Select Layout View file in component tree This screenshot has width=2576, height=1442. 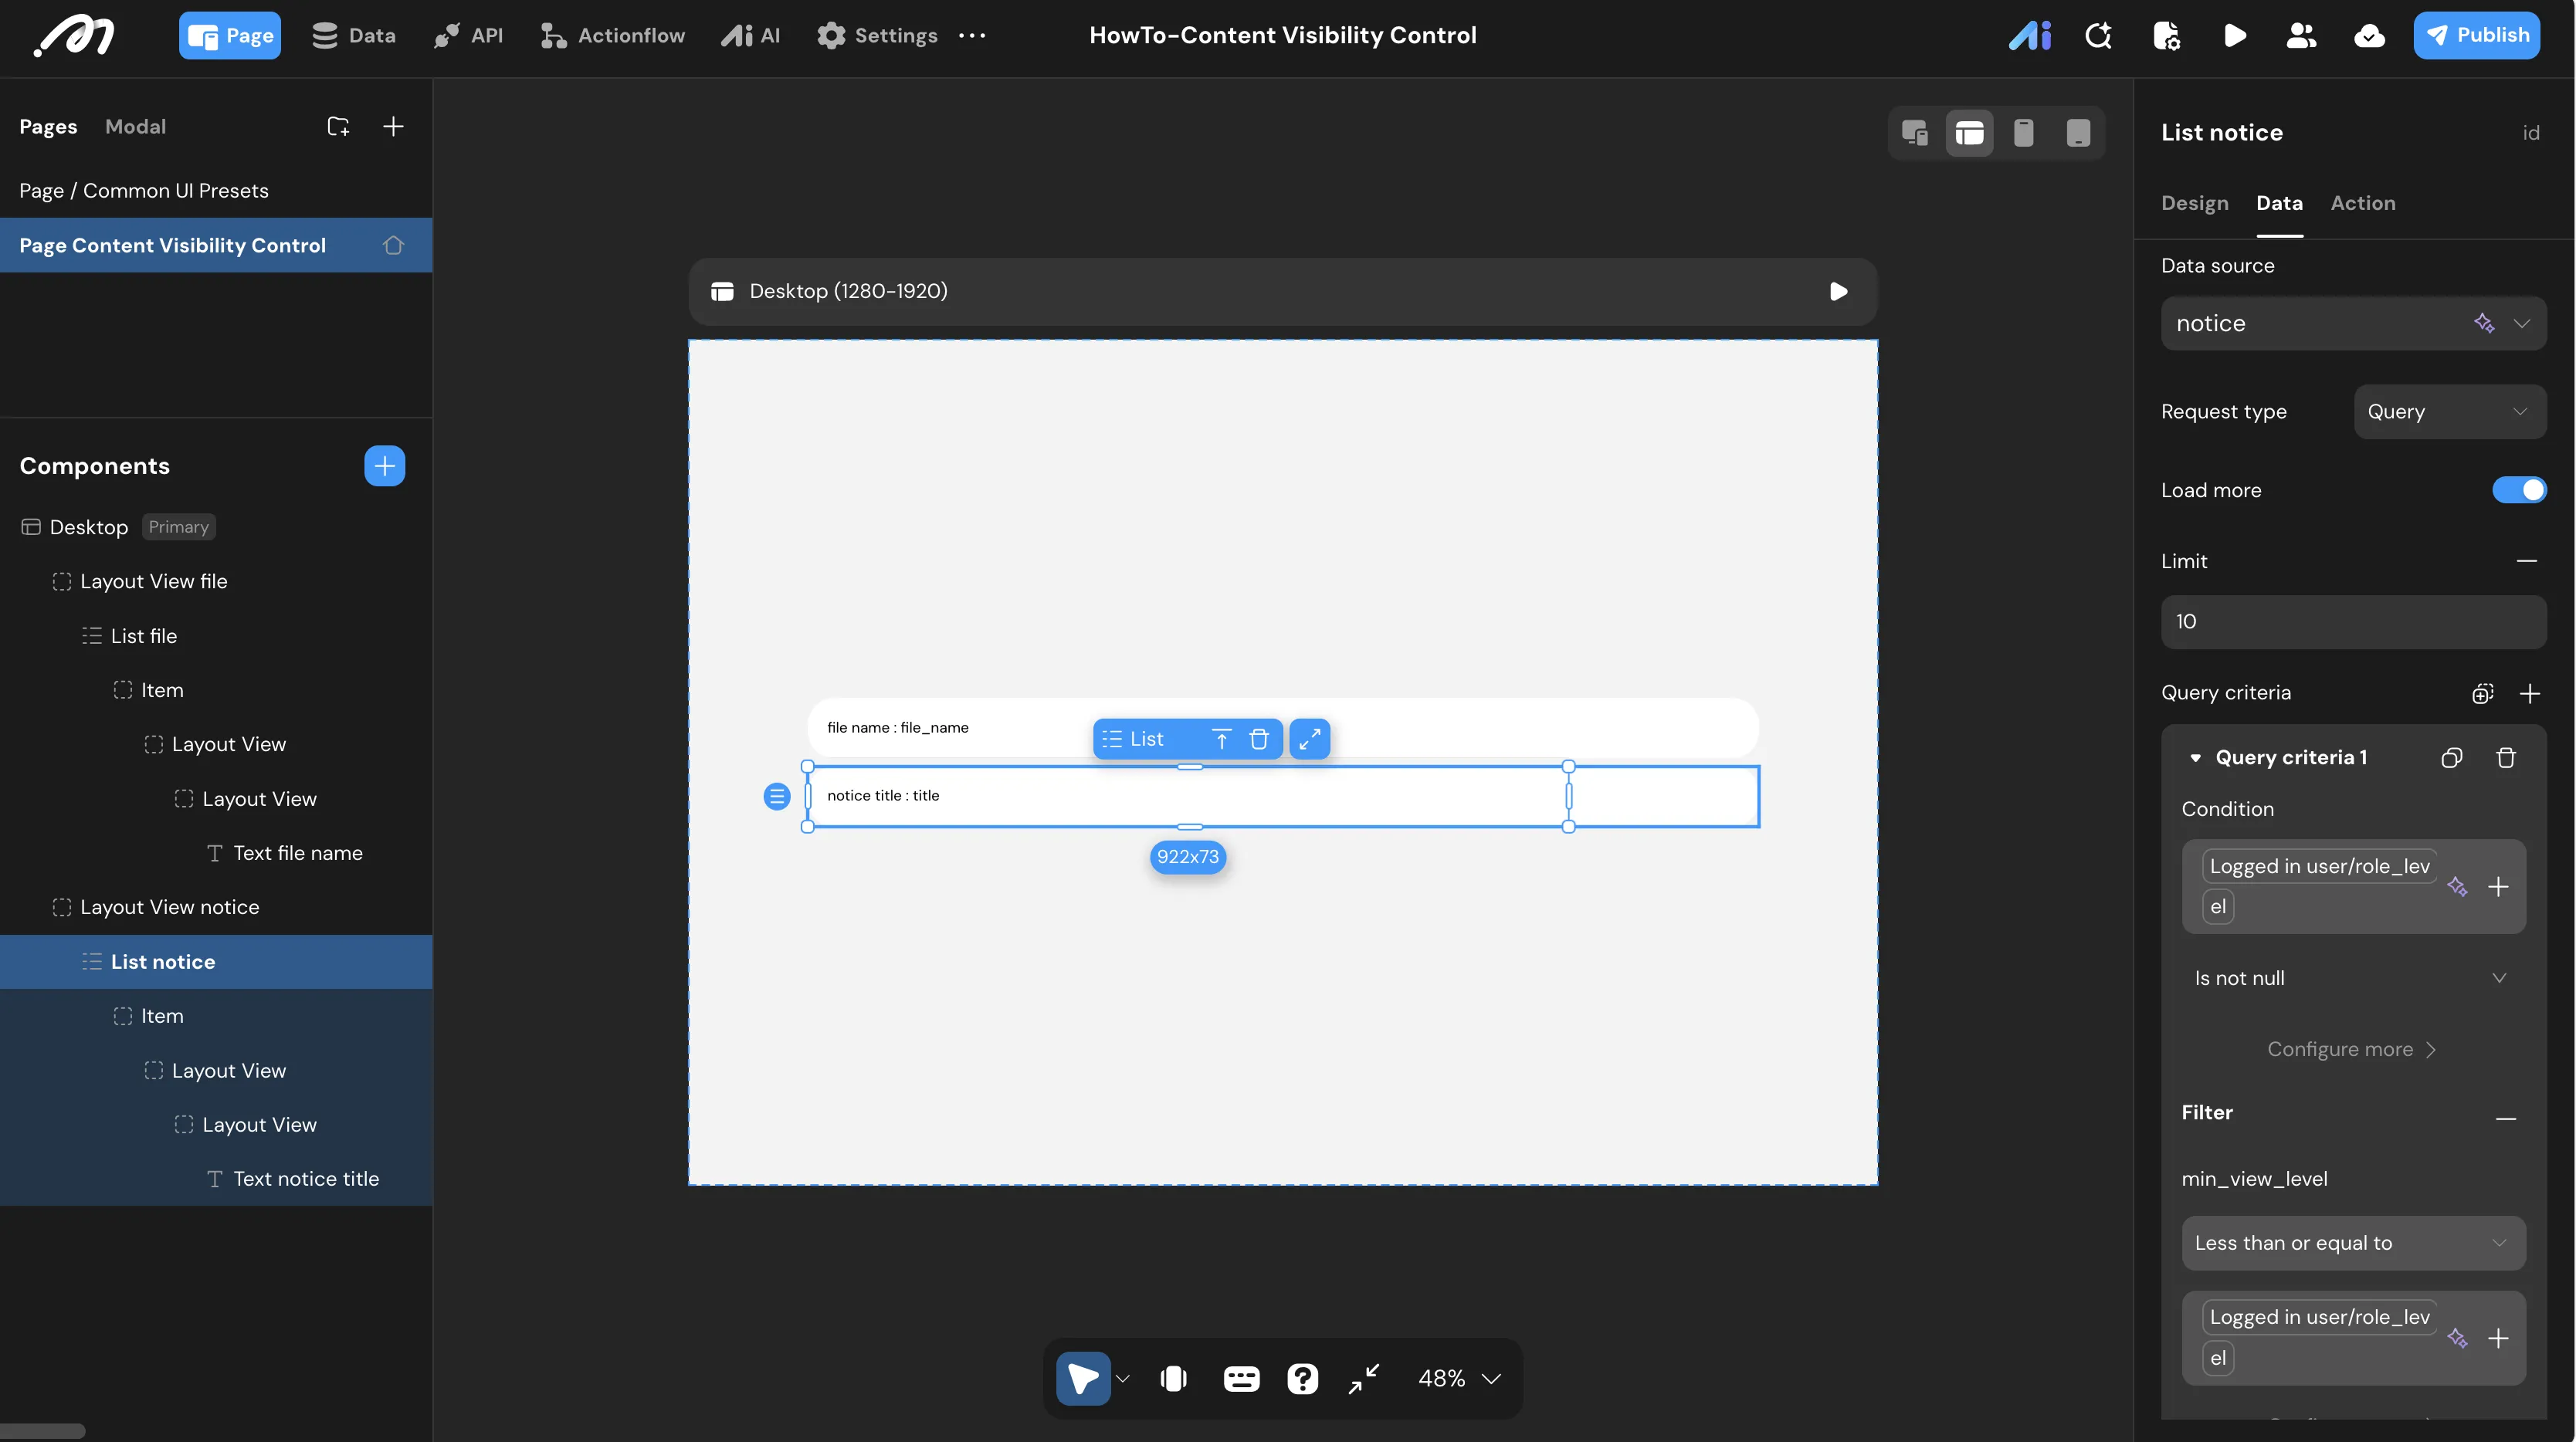216,581
